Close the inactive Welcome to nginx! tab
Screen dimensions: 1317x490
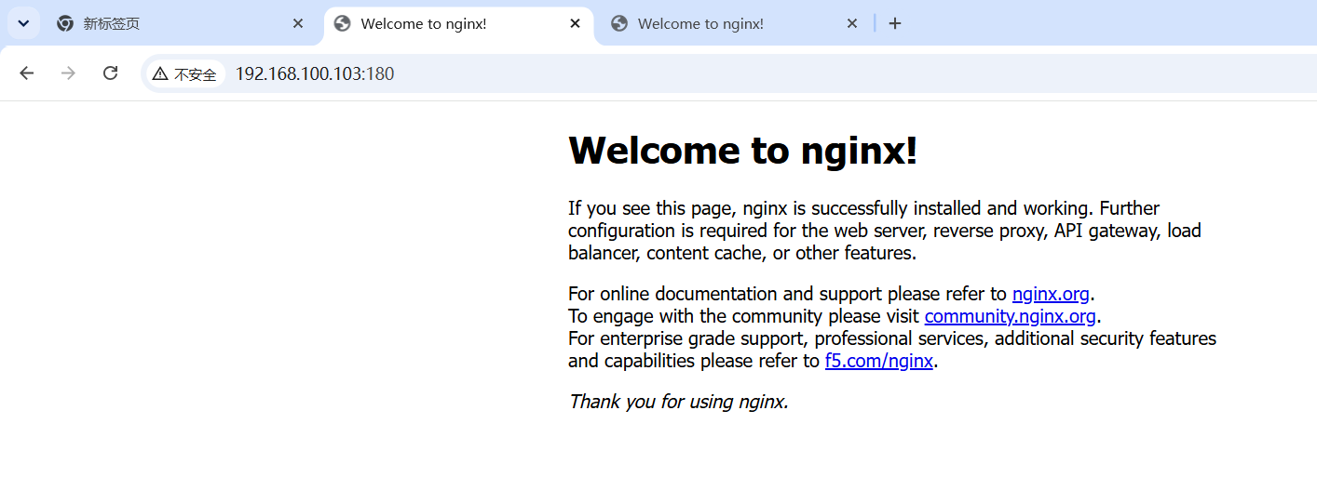(x=852, y=23)
